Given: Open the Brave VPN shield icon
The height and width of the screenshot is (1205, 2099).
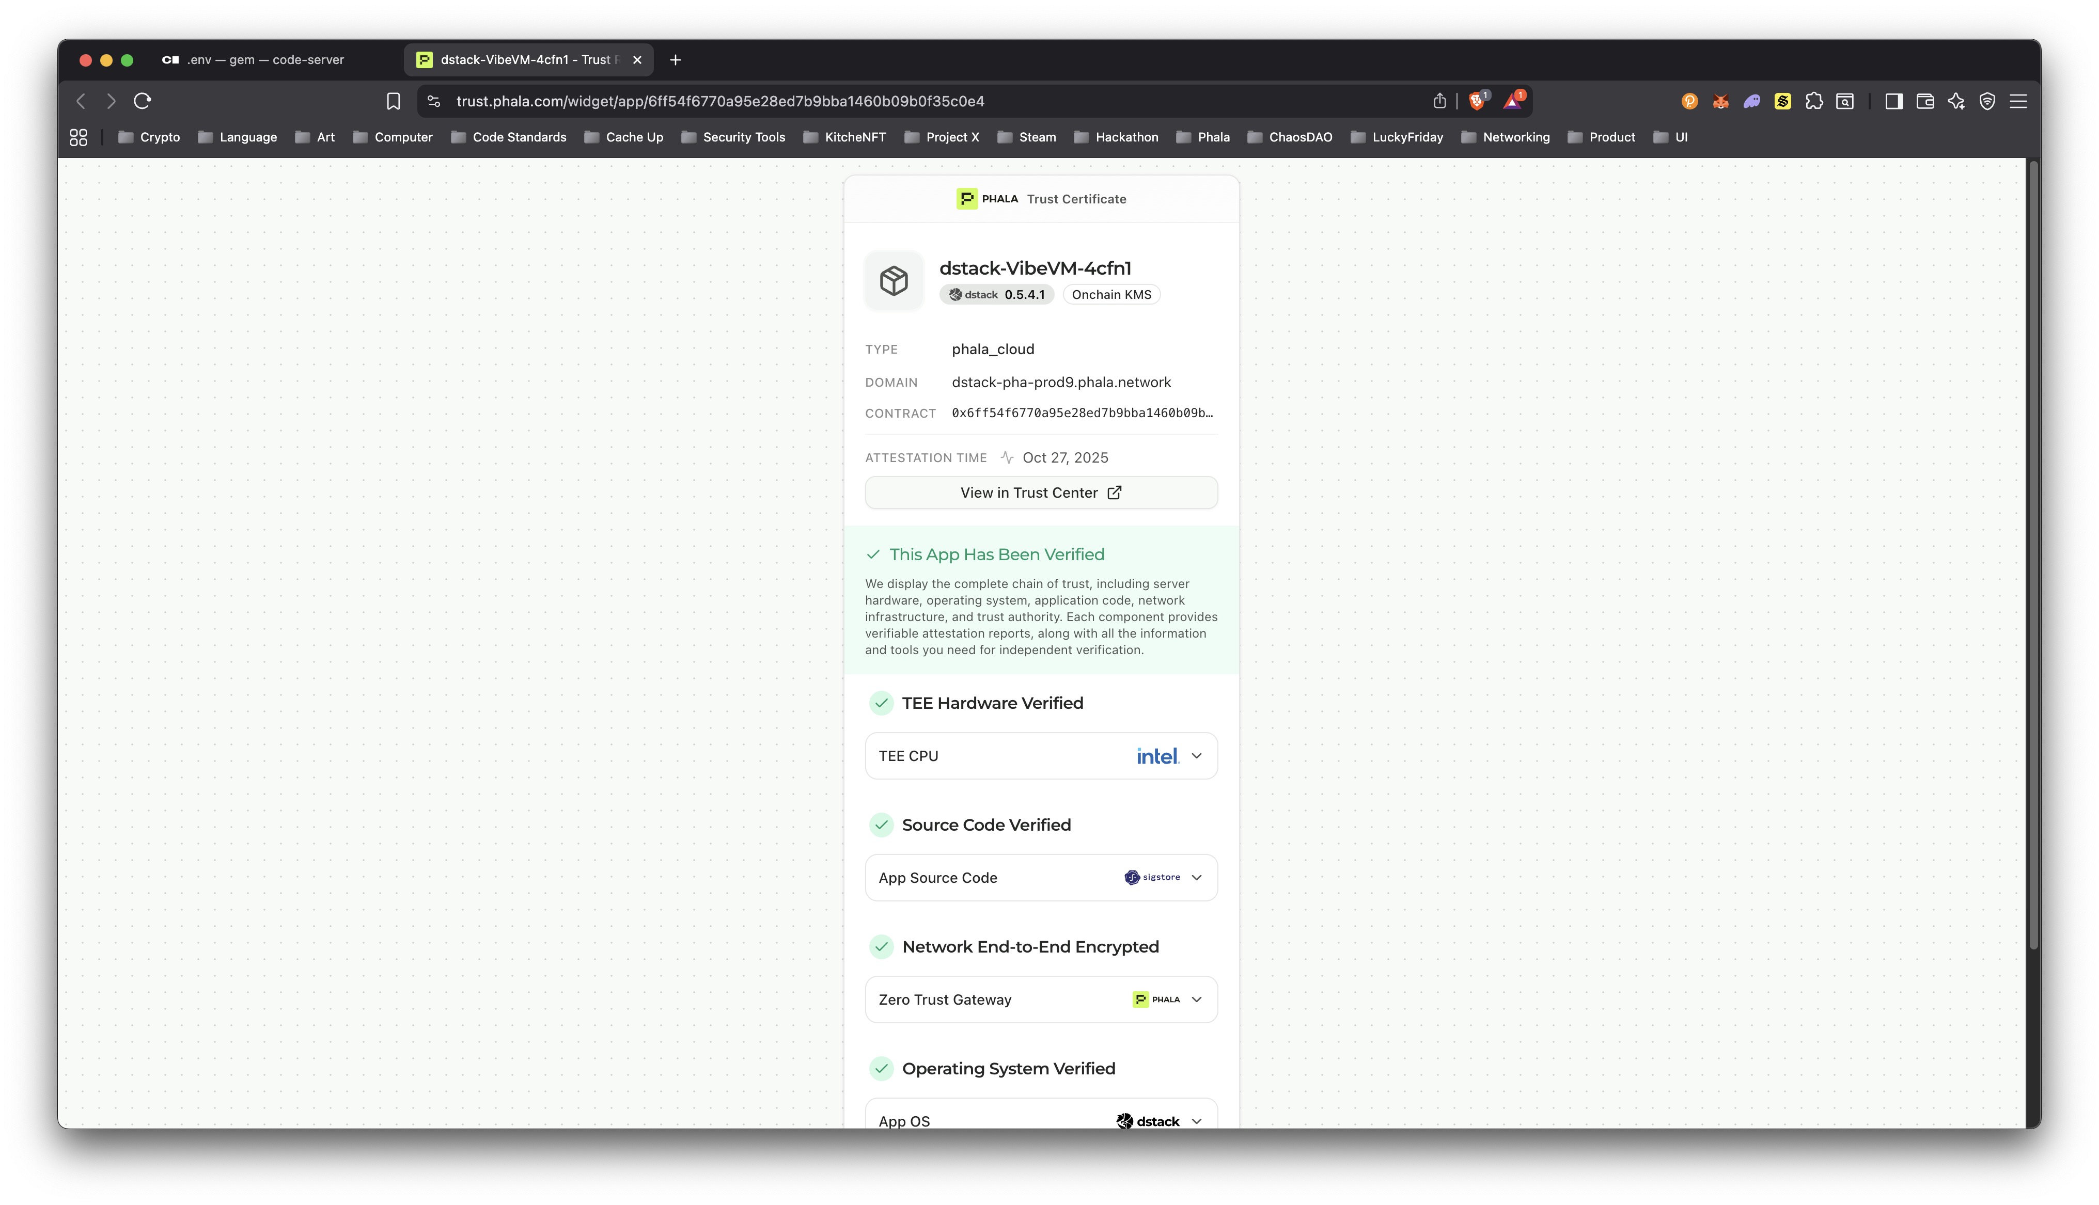Looking at the screenshot, I should tap(1987, 101).
